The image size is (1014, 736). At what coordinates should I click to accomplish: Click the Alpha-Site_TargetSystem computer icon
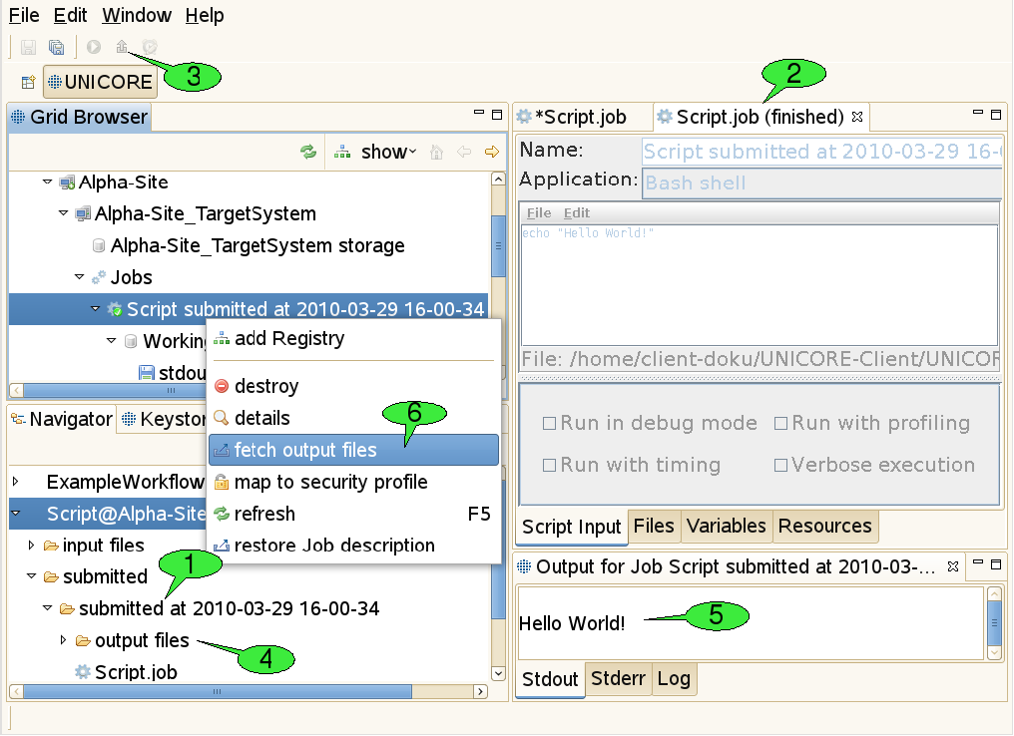83,213
